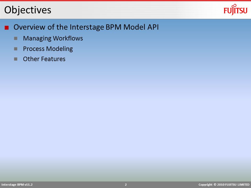
Task: Click the red bullet beside Overview heading
Action: [x=7, y=28]
